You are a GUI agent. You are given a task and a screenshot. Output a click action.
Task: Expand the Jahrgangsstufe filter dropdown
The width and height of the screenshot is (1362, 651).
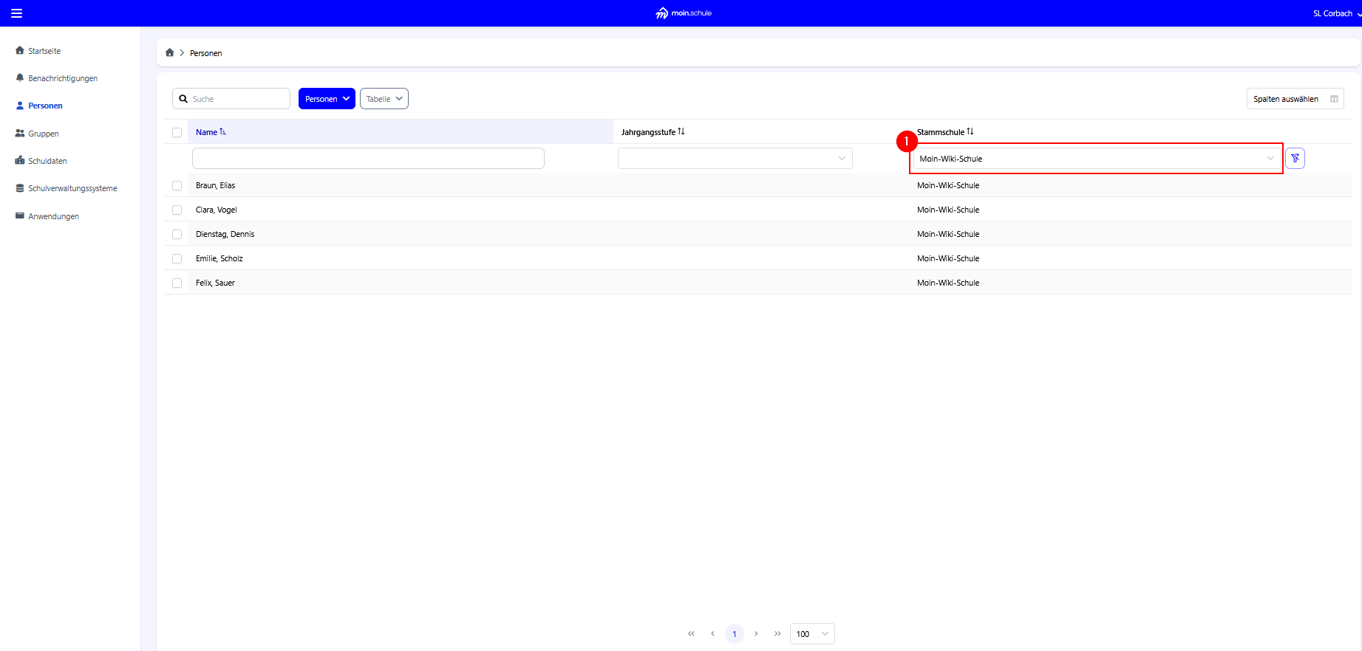pyautogui.click(x=735, y=158)
